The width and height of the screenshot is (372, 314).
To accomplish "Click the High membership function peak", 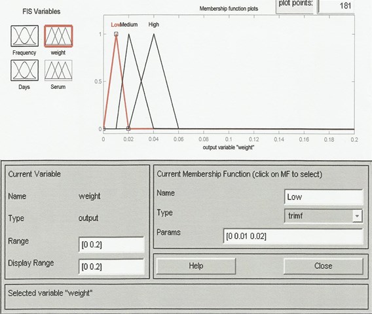I will [154, 34].
